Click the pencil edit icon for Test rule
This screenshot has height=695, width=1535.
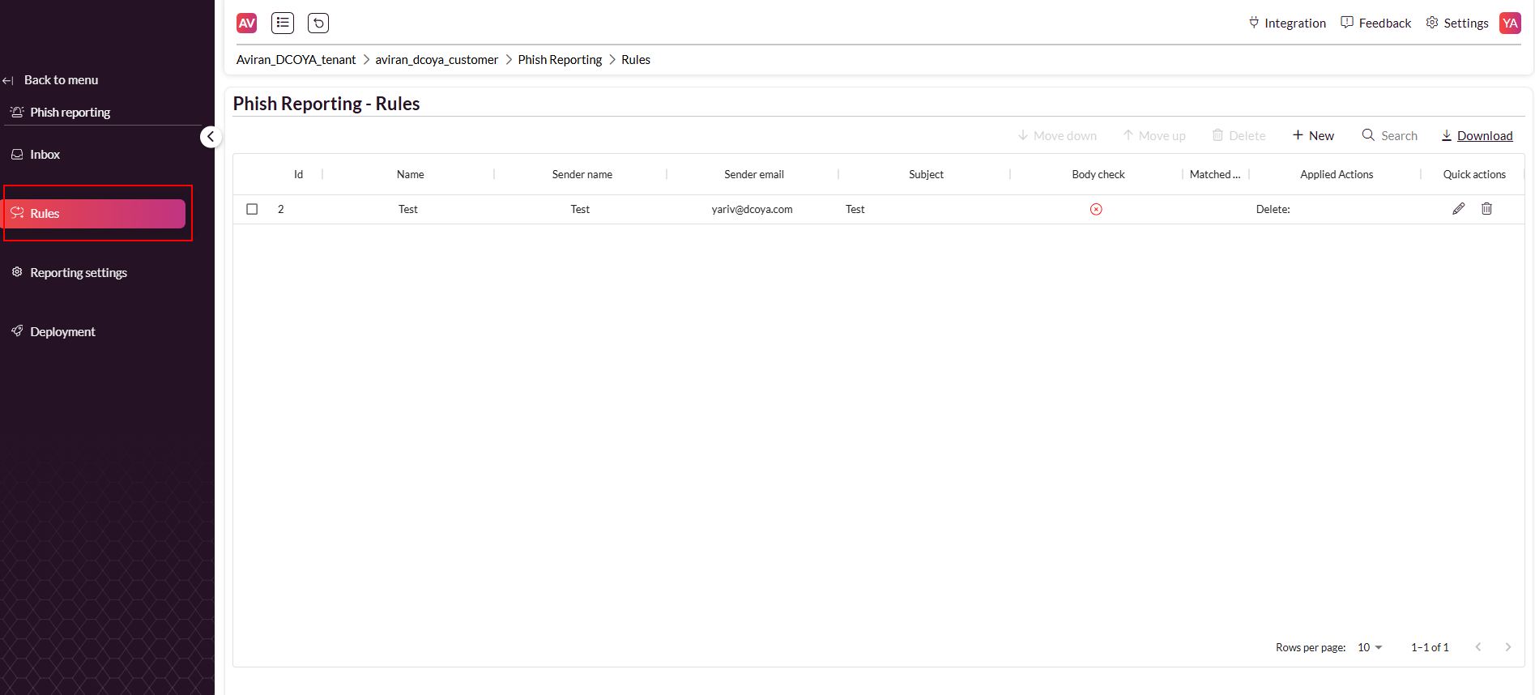[1458, 209]
